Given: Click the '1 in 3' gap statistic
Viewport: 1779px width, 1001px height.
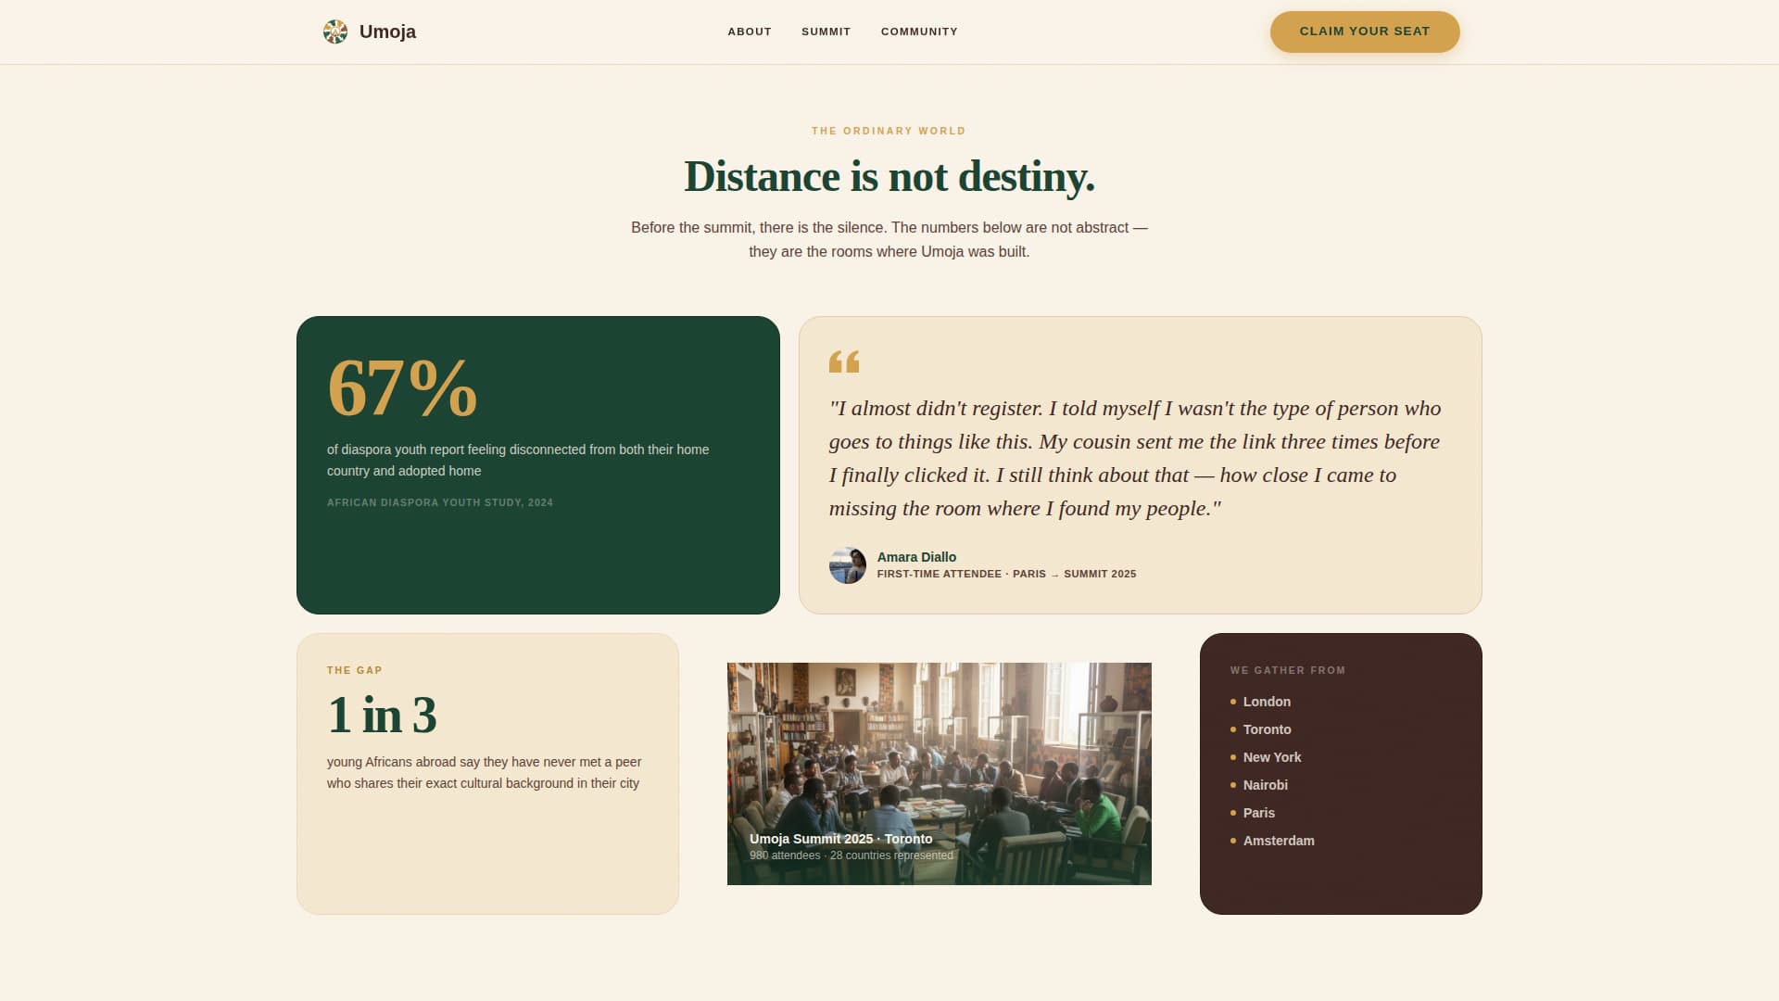Looking at the screenshot, I should 382,714.
